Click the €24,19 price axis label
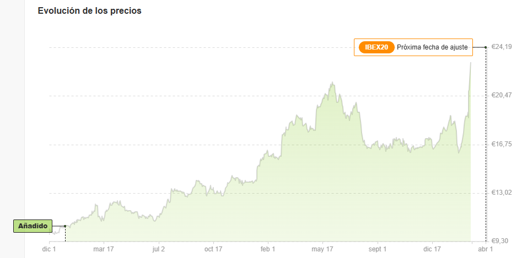 [x=502, y=47]
